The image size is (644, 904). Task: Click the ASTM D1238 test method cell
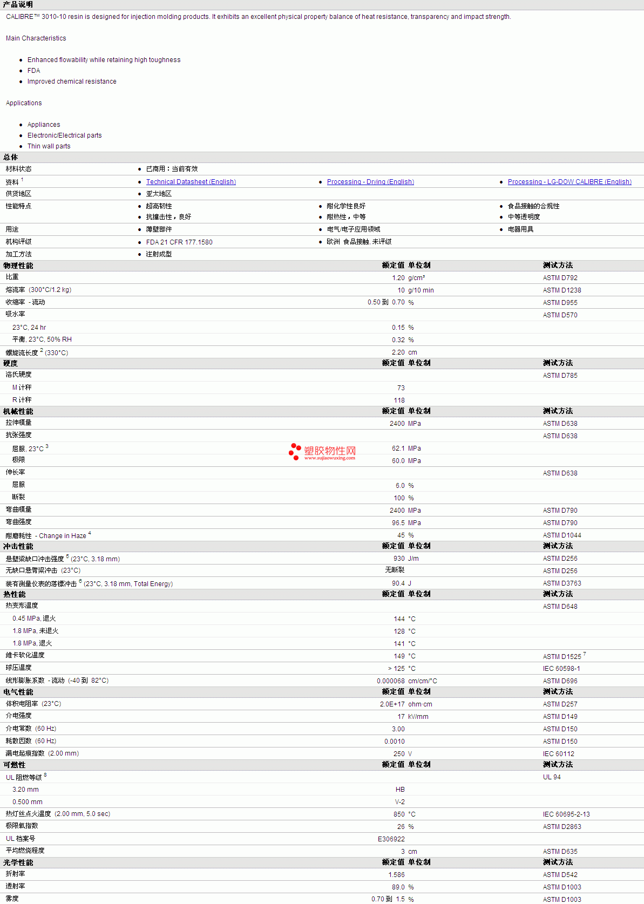562,290
